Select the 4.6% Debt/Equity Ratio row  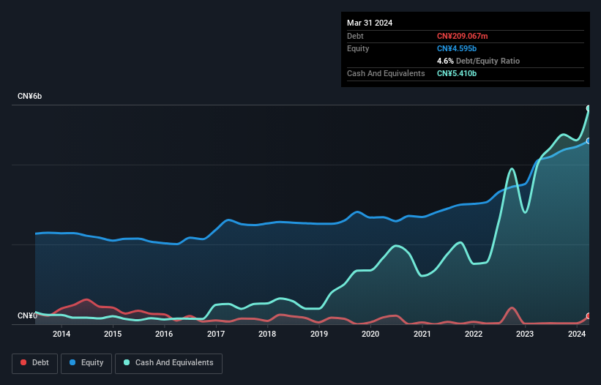[478, 61]
